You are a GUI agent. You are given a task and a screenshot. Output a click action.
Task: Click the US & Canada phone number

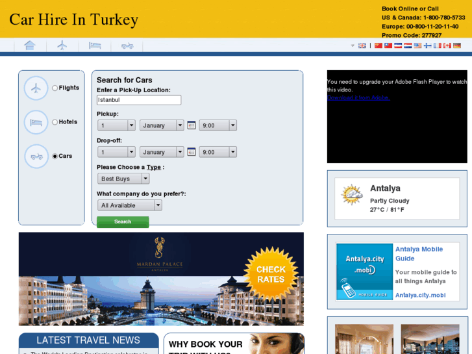423,18
